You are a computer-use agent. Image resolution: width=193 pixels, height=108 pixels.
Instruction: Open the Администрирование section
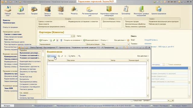(x=159, y=10)
